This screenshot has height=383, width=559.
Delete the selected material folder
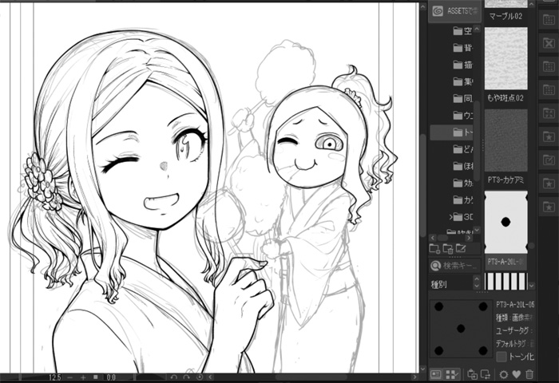point(448,248)
